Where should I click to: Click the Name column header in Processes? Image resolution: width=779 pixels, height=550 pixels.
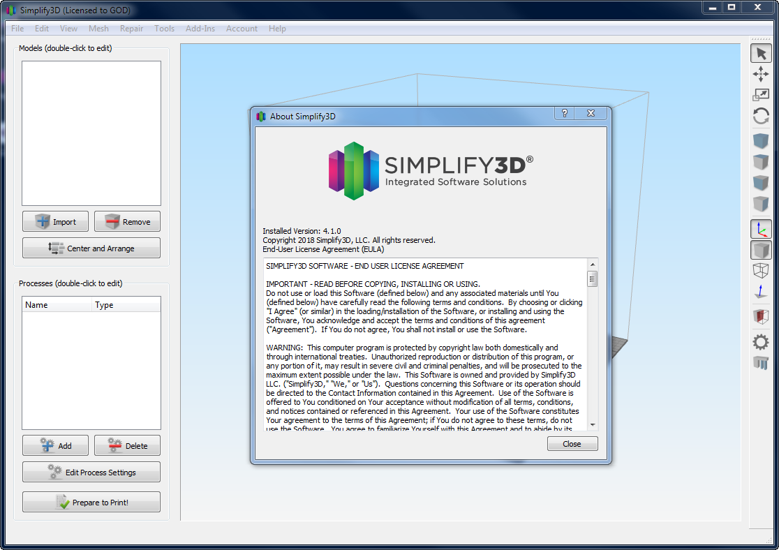point(57,304)
